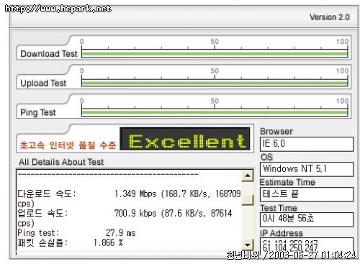This screenshot has height=264, width=360.
Task: Click the '초고속 인터넷 품질 수준' label
Action: click(x=68, y=145)
